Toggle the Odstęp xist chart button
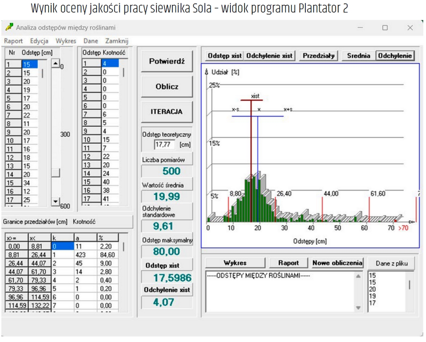This screenshot has height=342, width=426. pos(225,56)
